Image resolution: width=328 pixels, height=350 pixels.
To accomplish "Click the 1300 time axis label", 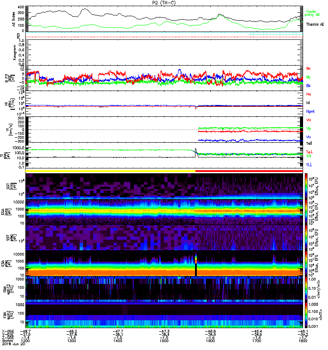I will [72, 341].
